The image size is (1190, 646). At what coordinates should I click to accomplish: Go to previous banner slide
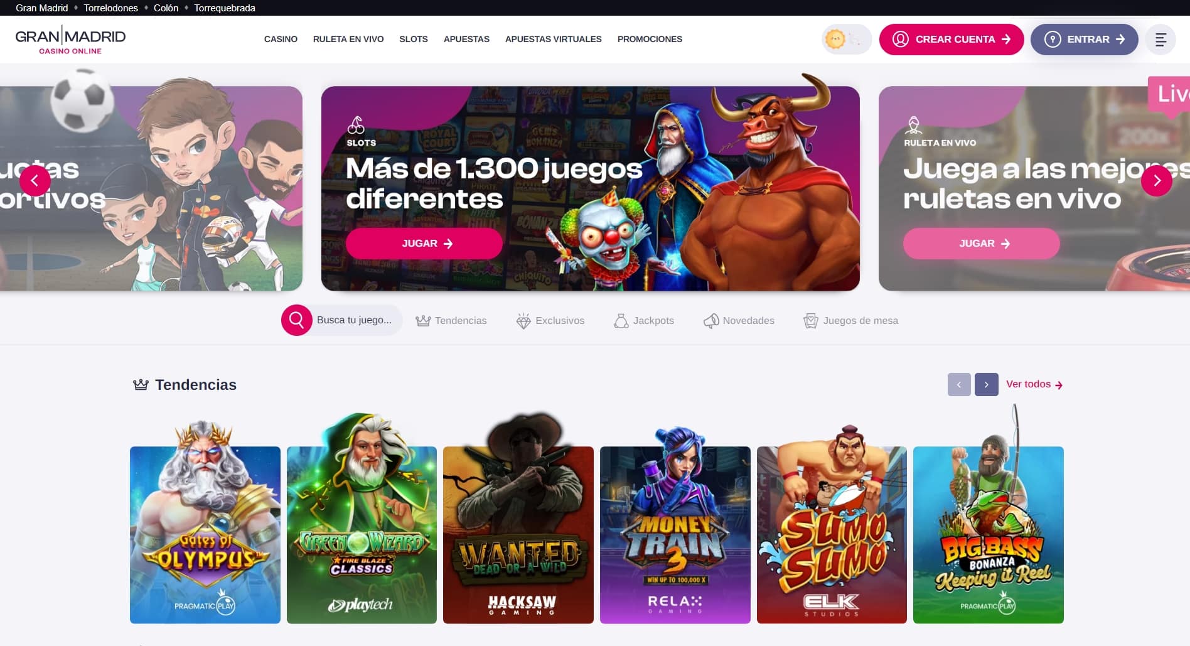[35, 181]
